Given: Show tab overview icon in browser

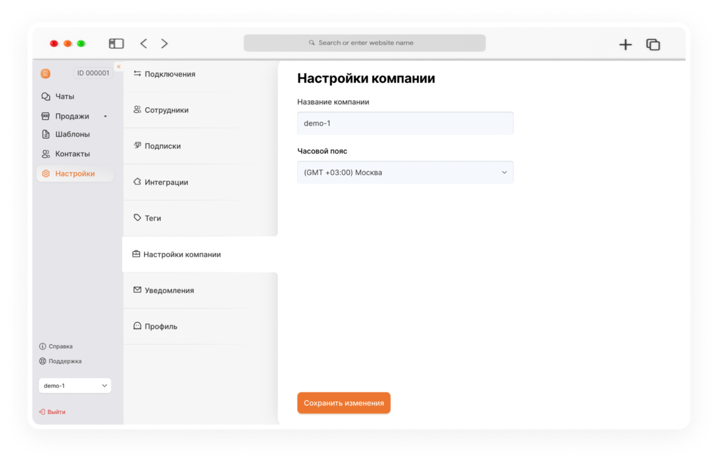Looking at the screenshot, I should point(653,44).
